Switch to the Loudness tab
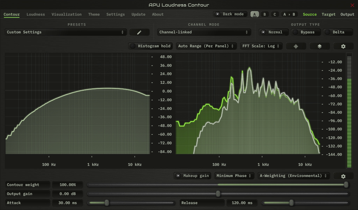Image resolution: width=358 pixels, height=210 pixels. pyautogui.click(x=36, y=14)
